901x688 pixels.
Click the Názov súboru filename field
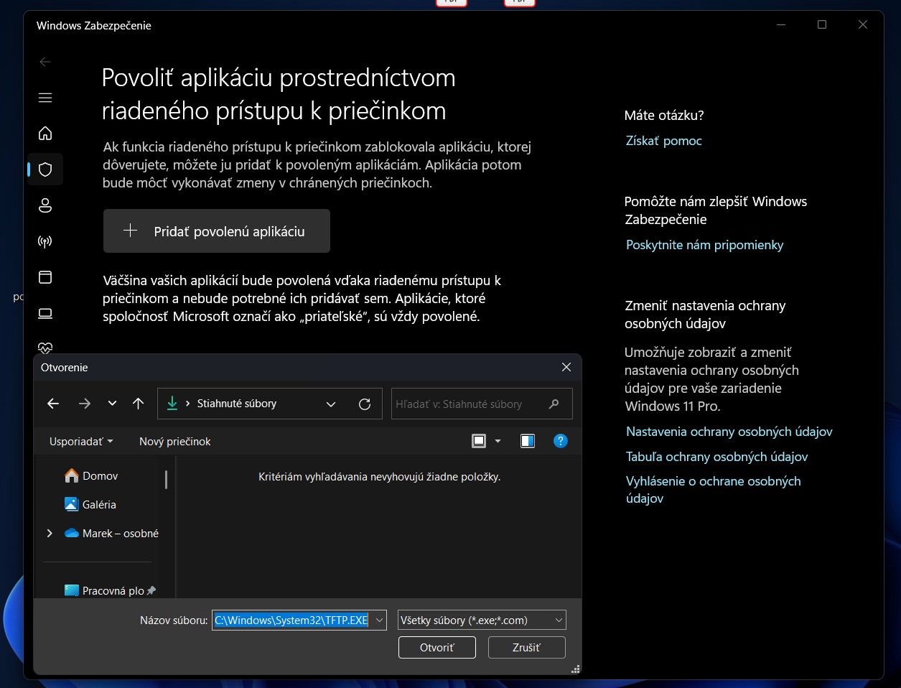(x=291, y=620)
